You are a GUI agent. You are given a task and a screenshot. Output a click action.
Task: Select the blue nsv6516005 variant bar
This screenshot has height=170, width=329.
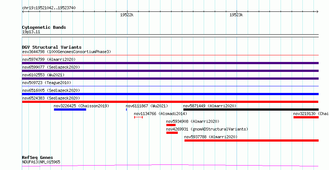click(170, 94)
